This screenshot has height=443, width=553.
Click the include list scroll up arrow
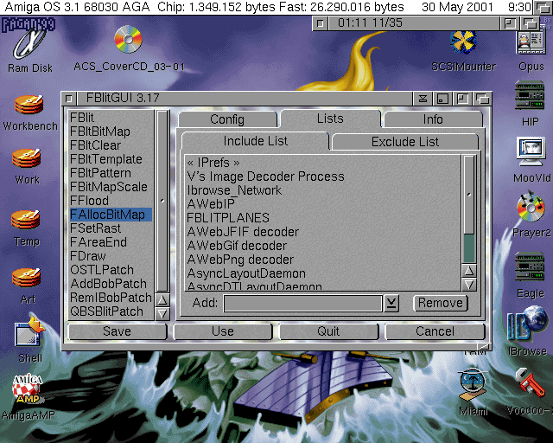[469, 271]
